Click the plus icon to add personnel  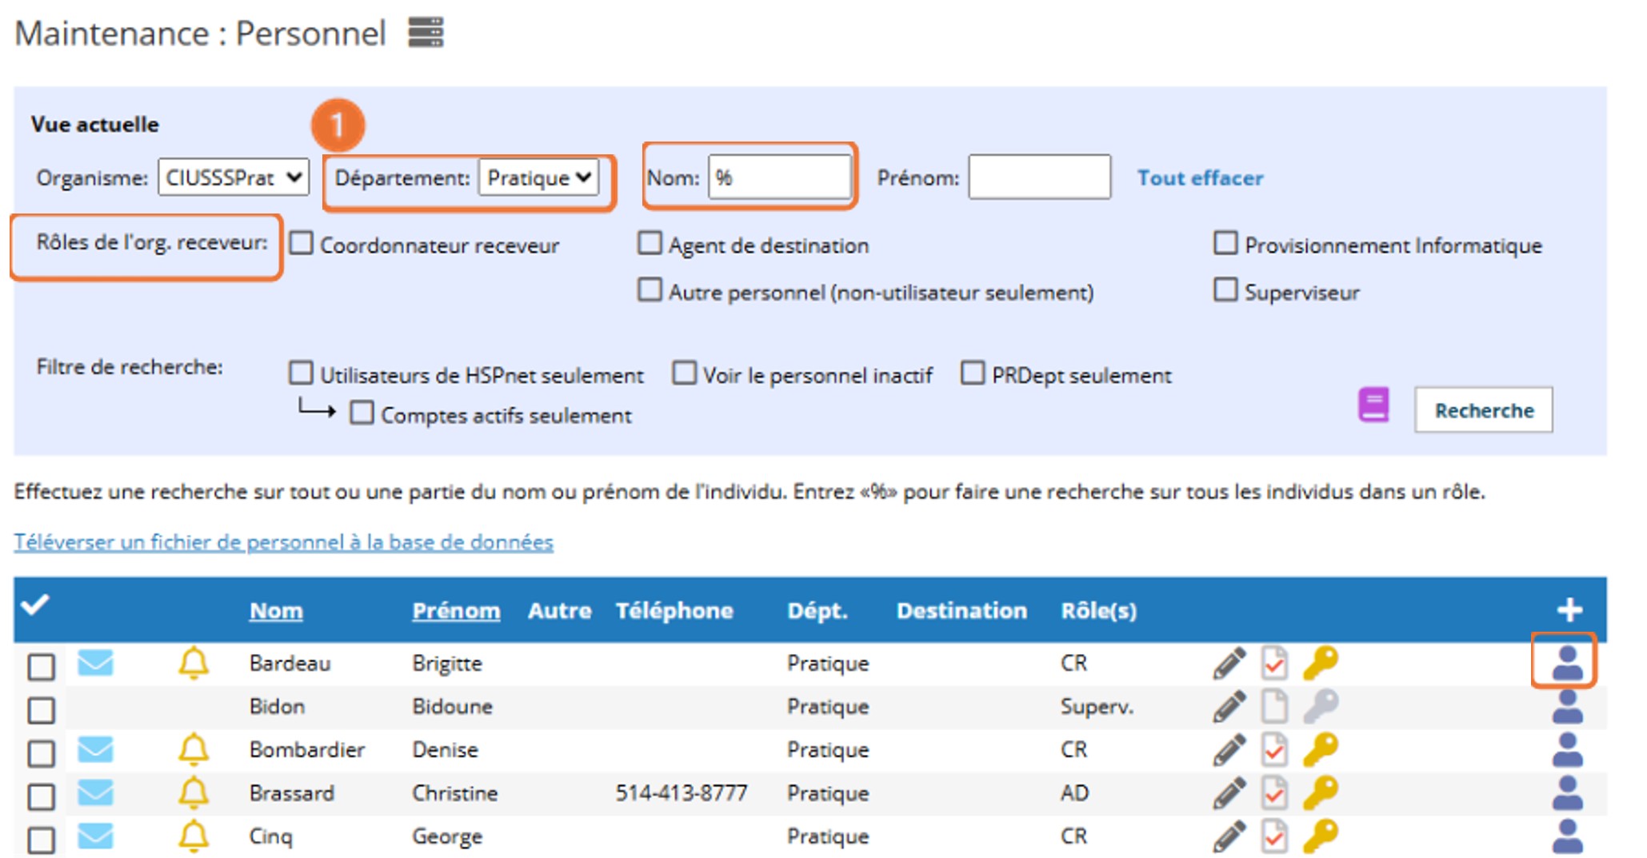point(1569,610)
